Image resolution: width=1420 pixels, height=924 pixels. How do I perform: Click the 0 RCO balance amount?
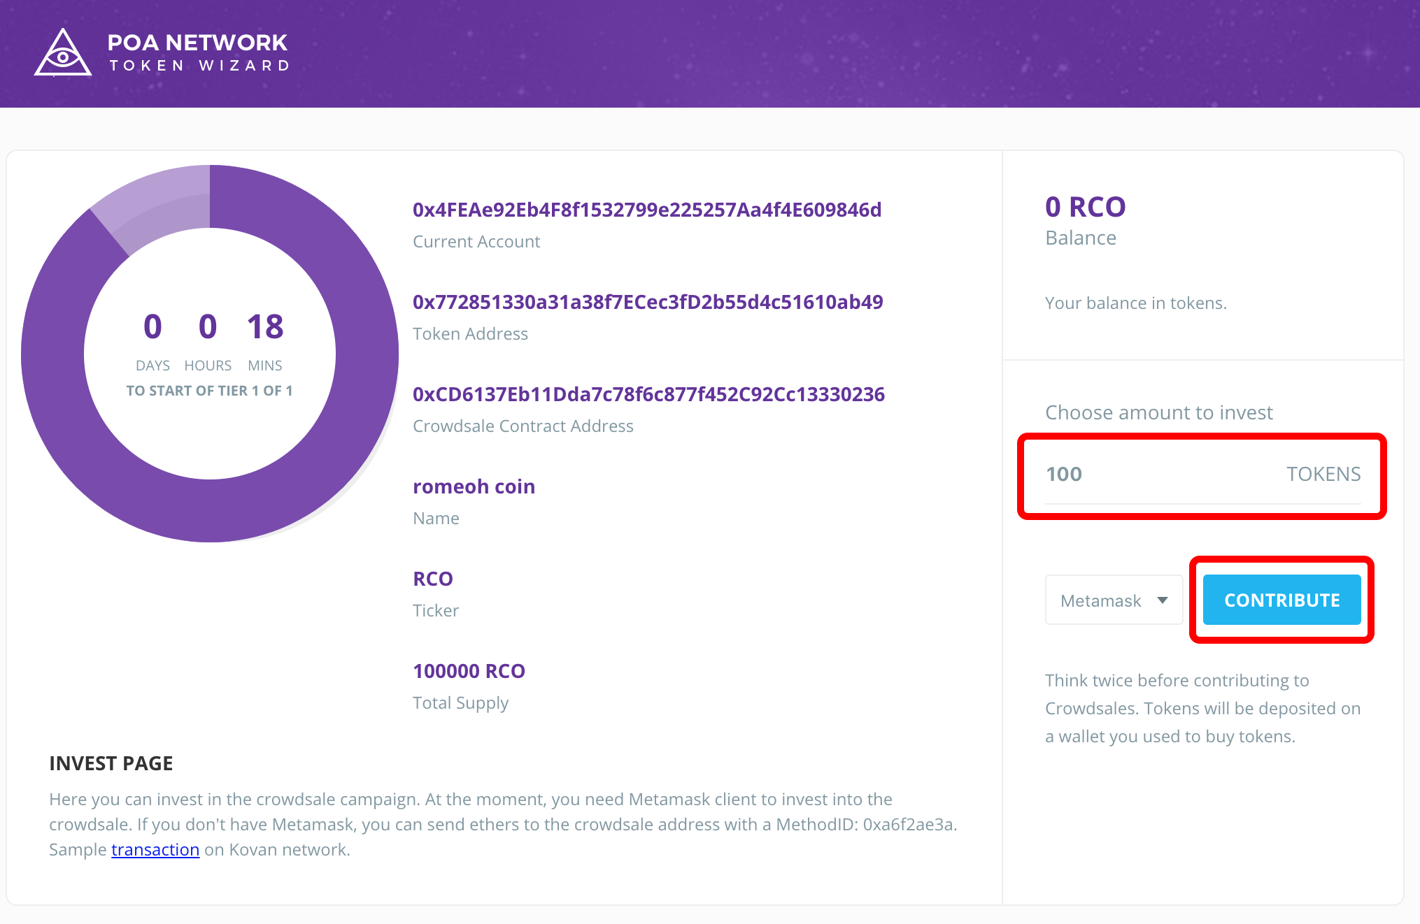1085,207
